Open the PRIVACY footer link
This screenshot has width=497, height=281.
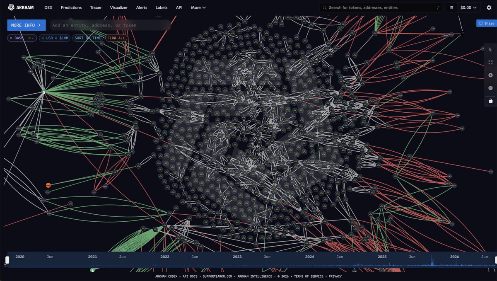click(x=334, y=276)
